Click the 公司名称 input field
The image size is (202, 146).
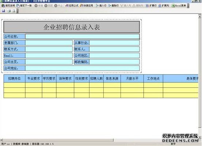pos(82,36)
